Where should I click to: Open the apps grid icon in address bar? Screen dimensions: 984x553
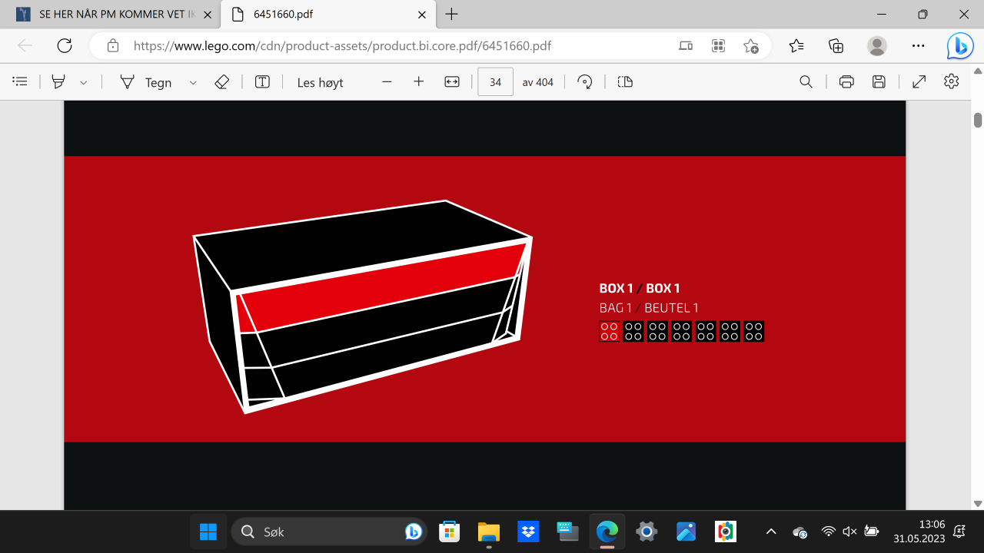719,45
